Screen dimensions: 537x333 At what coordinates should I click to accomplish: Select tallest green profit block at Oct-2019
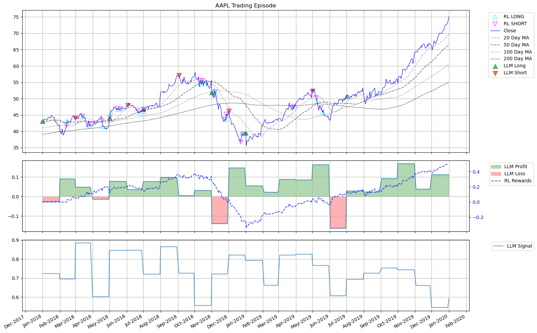(406, 180)
